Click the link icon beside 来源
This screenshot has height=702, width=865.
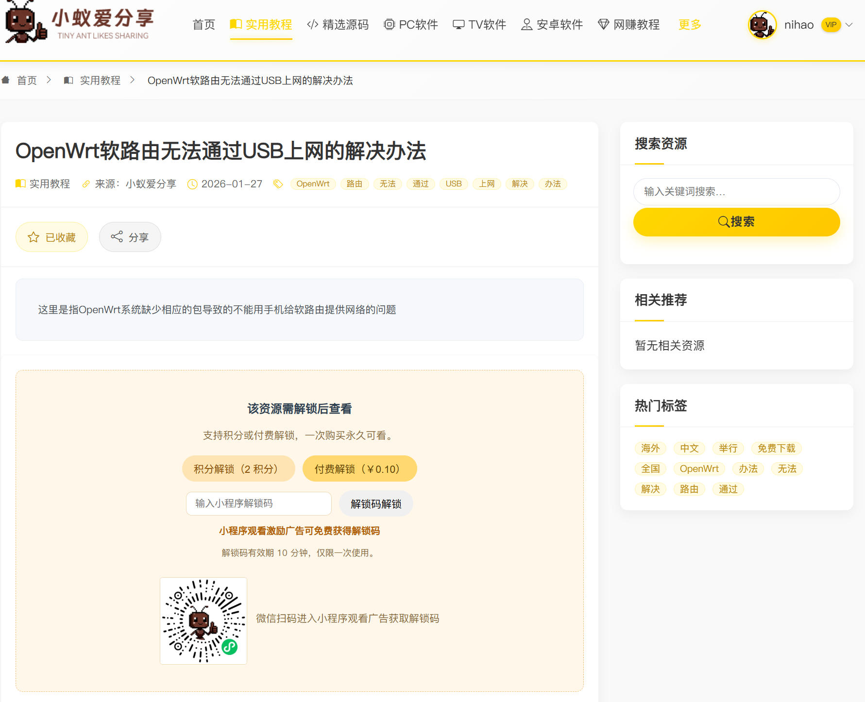(x=86, y=184)
